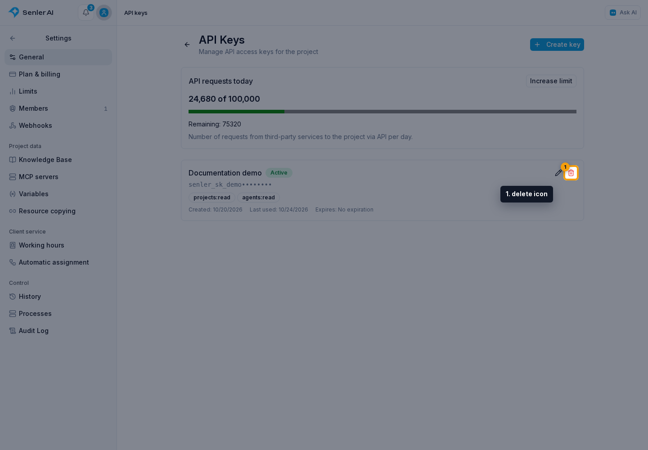Click the Automatic assignment icon
The height and width of the screenshot is (450, 648).
tap(13, 262)
